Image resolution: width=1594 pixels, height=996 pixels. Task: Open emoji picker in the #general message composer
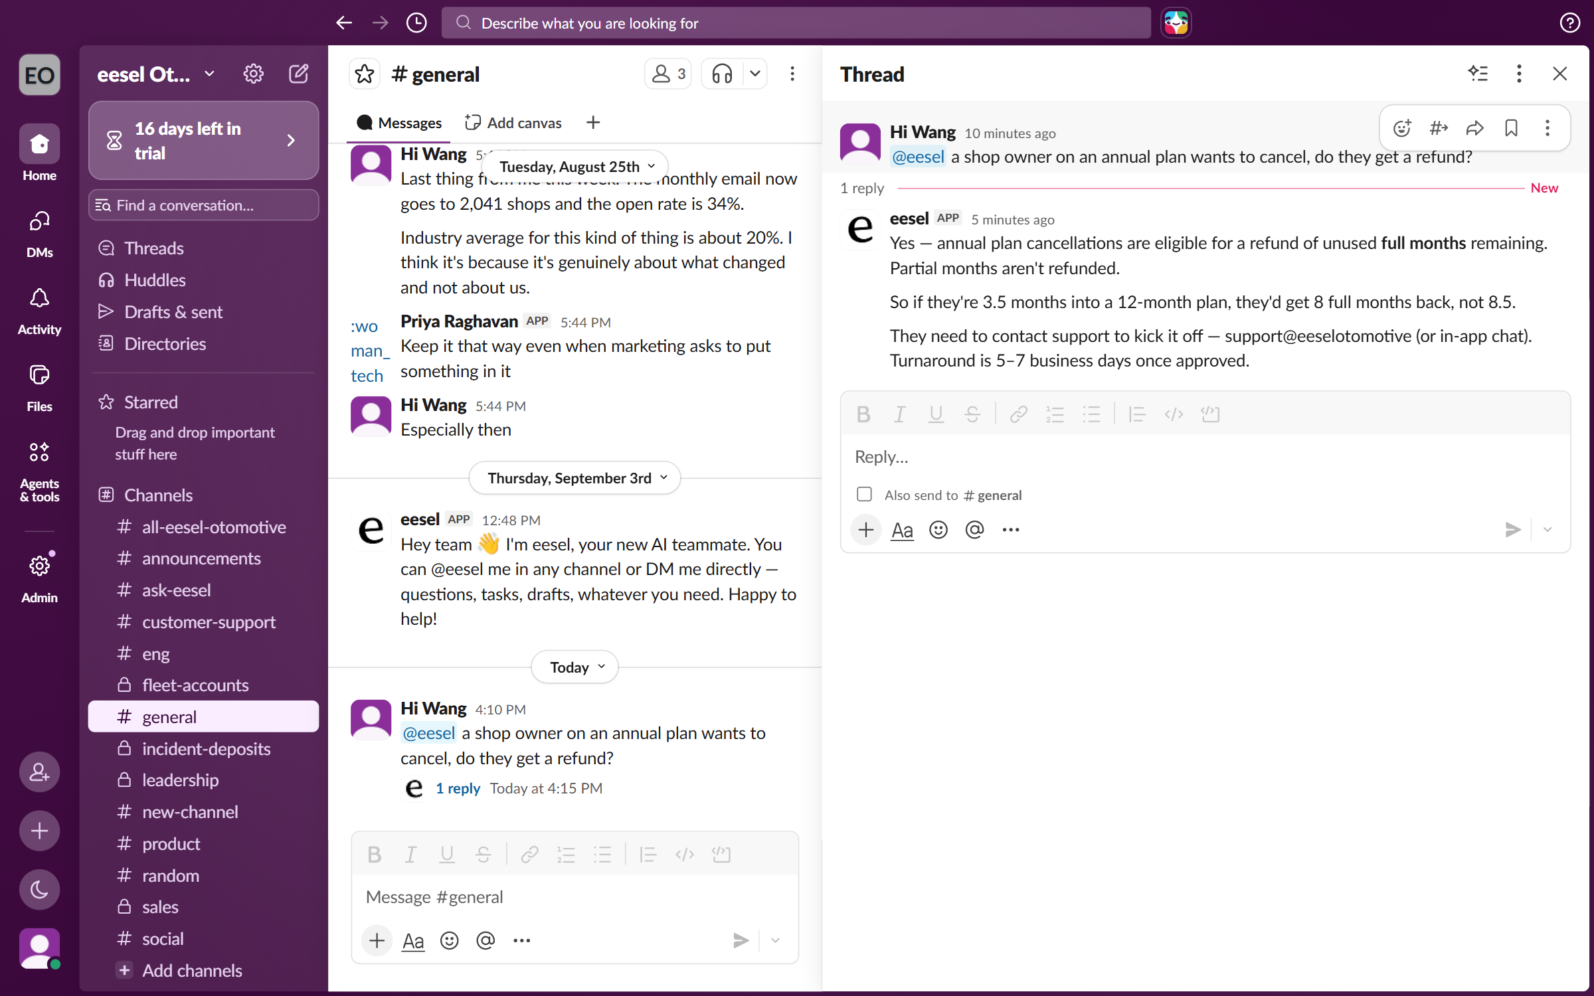[x=450, y=940]
